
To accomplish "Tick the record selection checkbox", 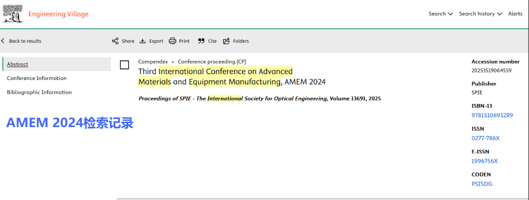I will tap(125, 65).
